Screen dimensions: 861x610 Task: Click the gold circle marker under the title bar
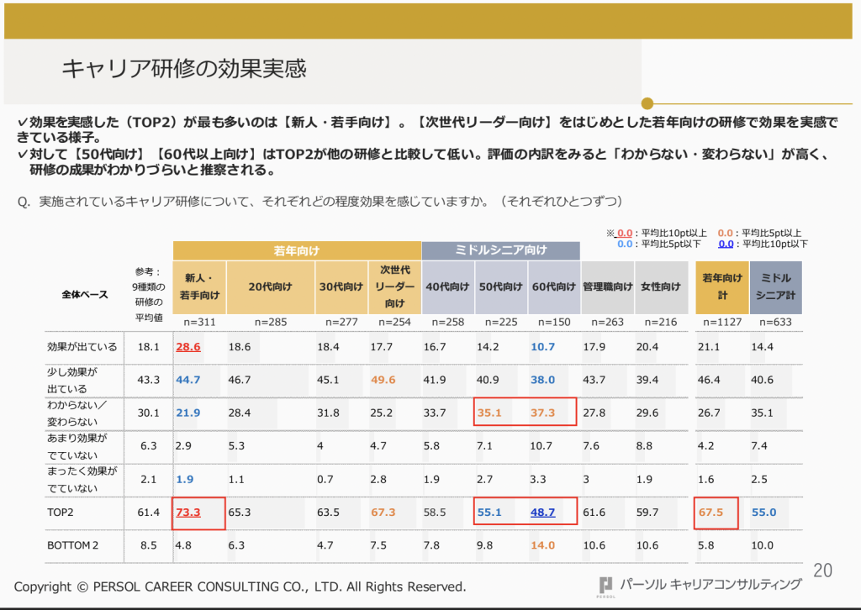[646, 104]
